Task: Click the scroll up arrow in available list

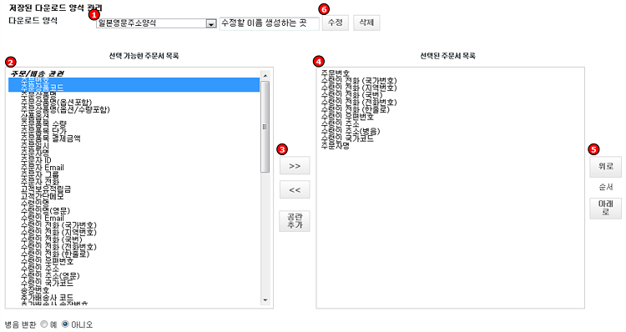Action: (265, 75)
